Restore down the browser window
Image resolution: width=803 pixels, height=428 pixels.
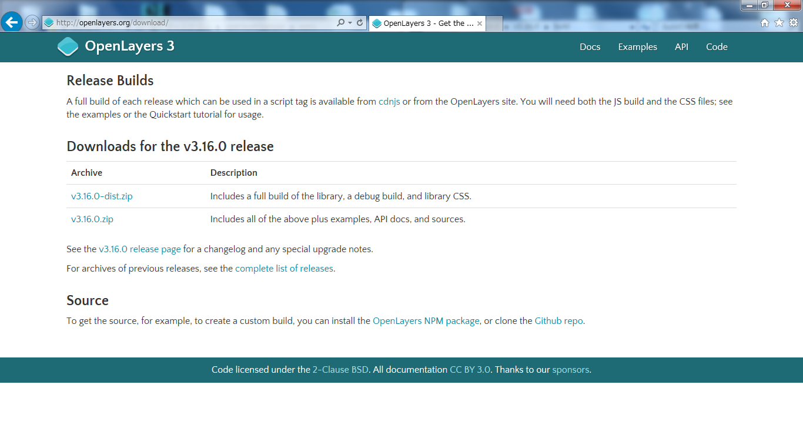(765, 5)
